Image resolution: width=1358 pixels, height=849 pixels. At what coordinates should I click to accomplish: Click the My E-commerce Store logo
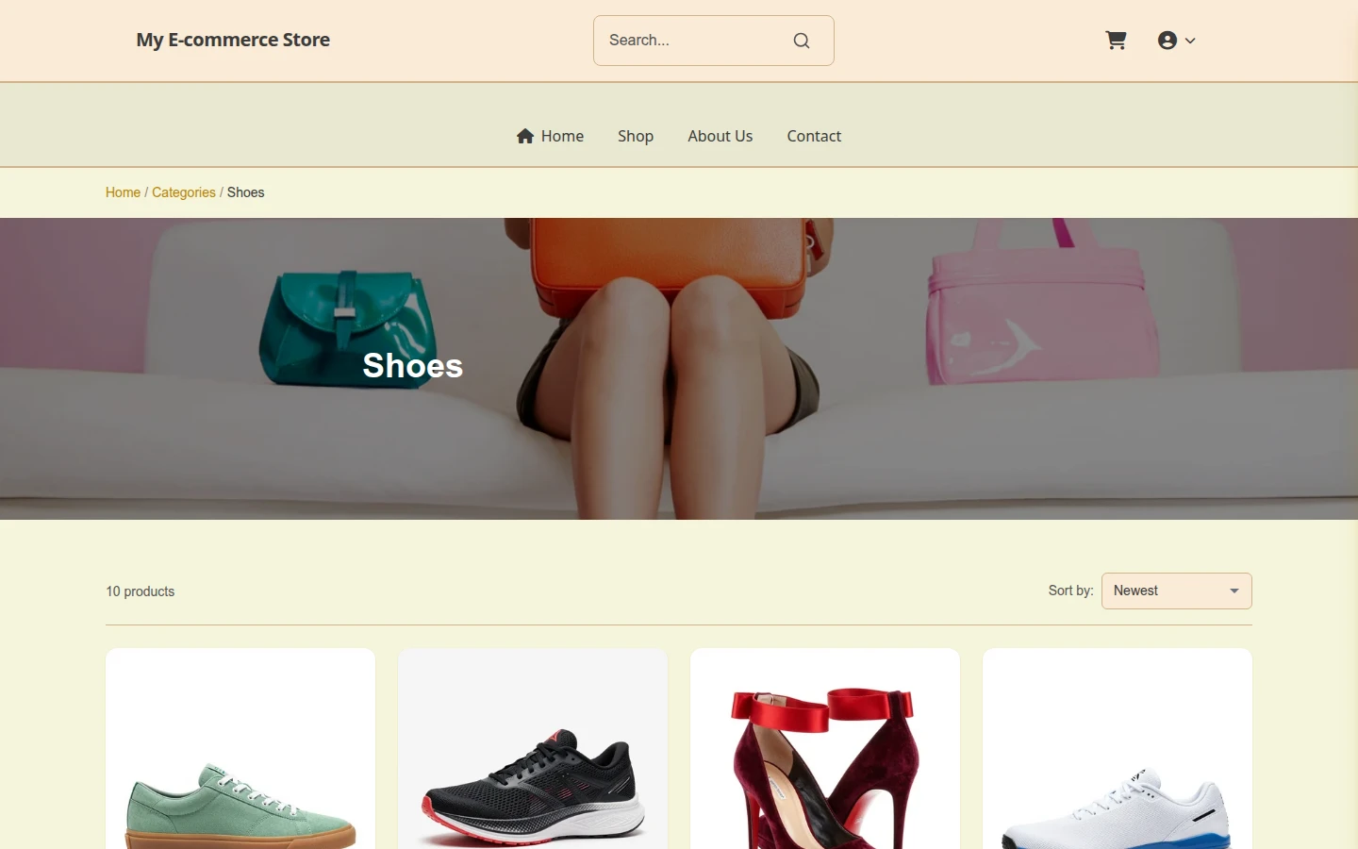233,40
